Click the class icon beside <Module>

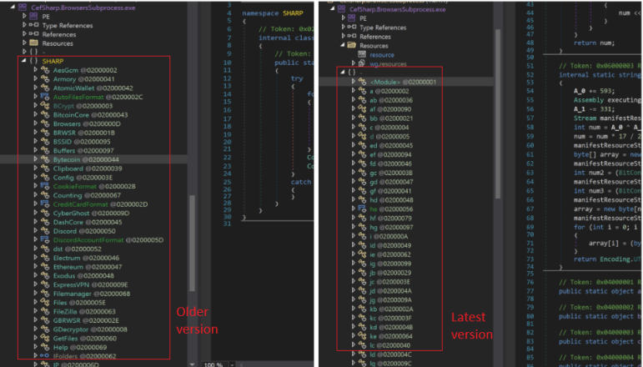tap(362, 82)
